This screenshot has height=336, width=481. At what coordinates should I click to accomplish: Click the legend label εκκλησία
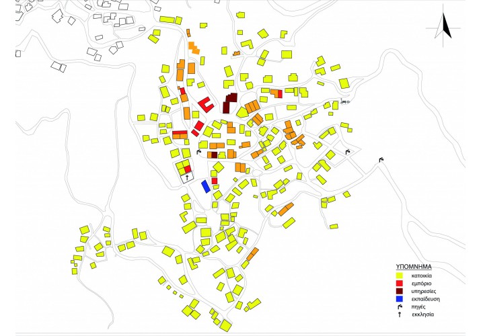click(x=423, y=314)
